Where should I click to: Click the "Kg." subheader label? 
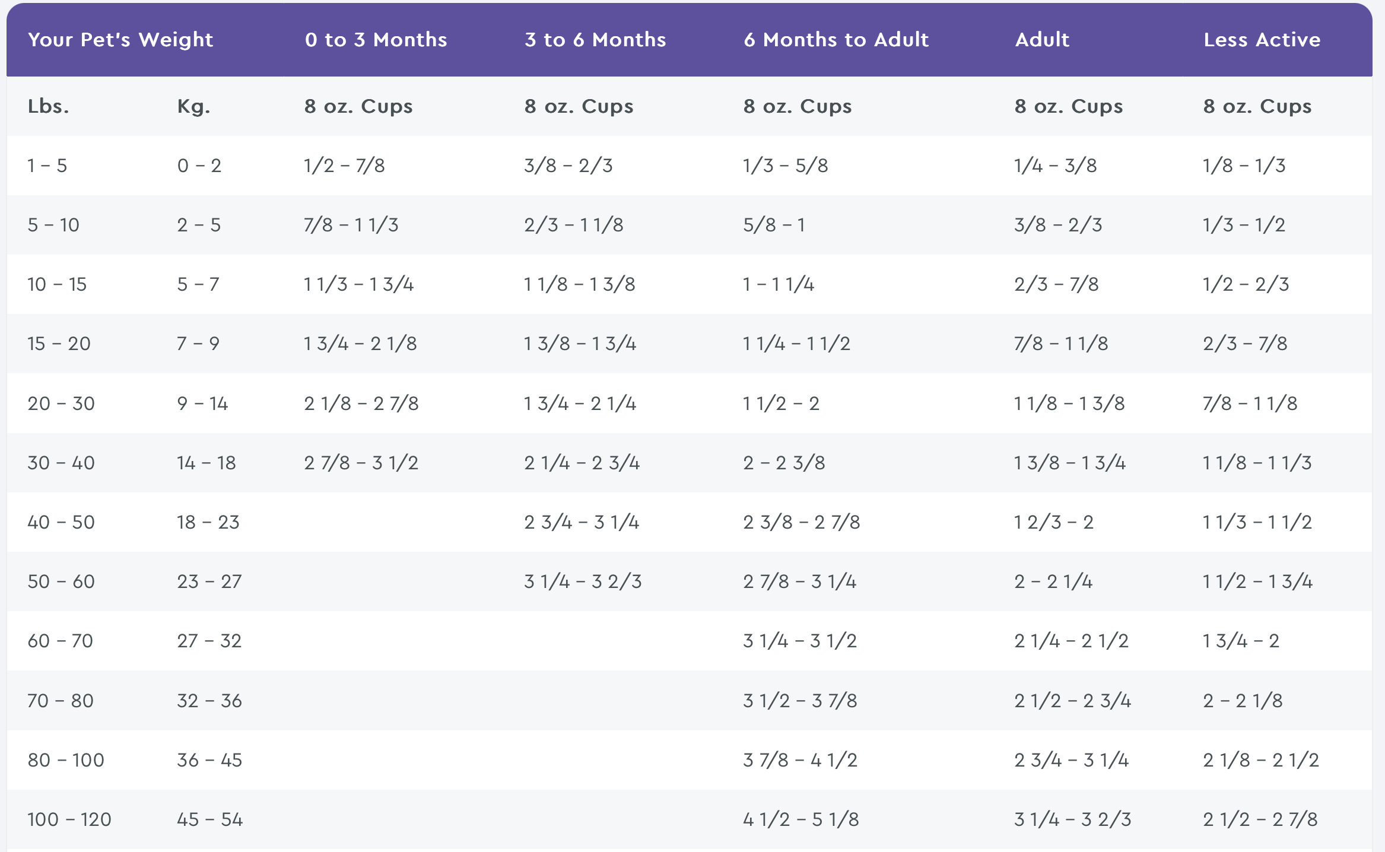click(x=193, y=106)
